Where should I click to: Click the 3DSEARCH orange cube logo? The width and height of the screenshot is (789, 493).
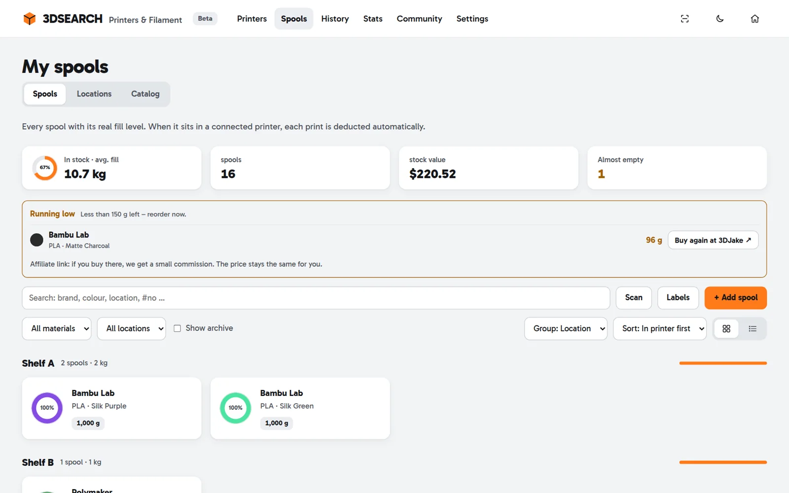(x=30, y=19)
